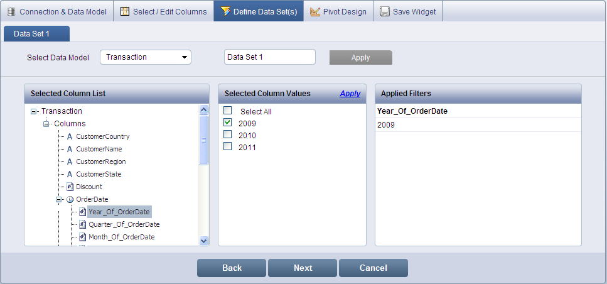Click the grid icon on Select / Edit Columns

coord(125,11)
